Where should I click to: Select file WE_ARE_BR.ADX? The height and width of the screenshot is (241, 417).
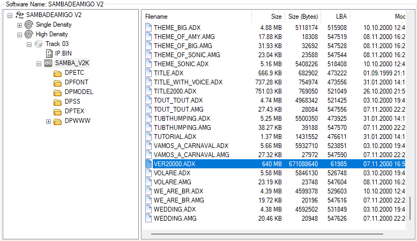[178, 191]
